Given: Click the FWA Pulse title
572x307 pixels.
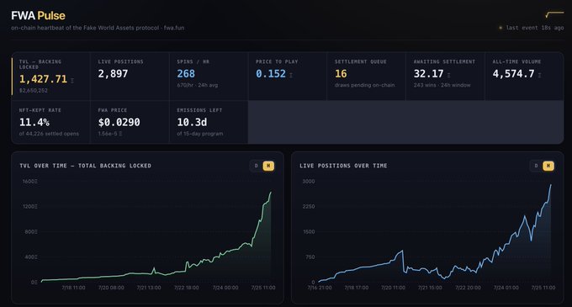Looking at the screenshot, I should point(39,16).
